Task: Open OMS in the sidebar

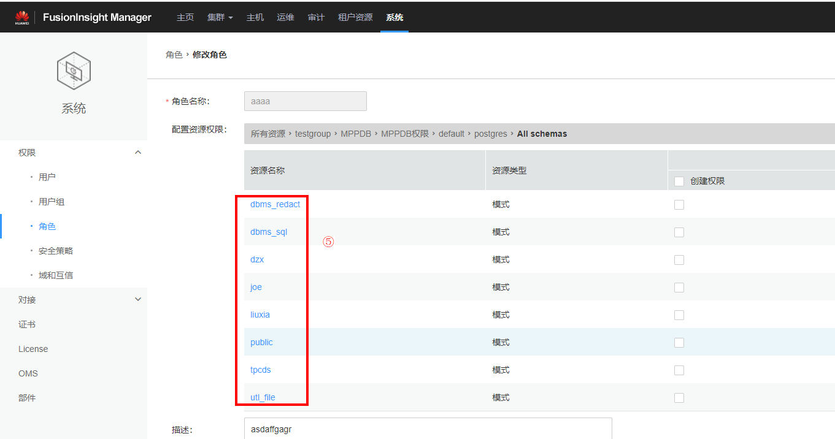Action: tap(28, 373)
